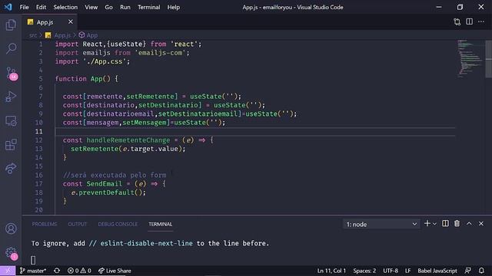Close the terminal panel
This screenshot has height=276, width=492.
pos(481,223)
